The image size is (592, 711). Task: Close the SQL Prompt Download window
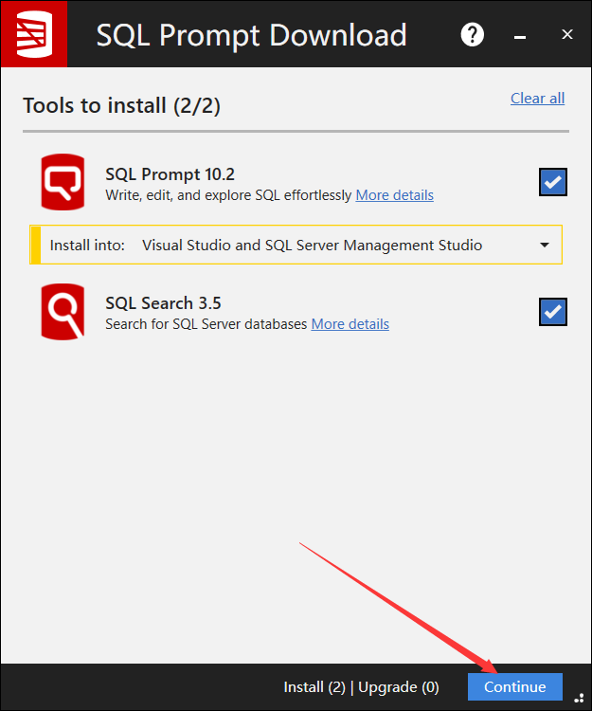[x=567, y=34]
